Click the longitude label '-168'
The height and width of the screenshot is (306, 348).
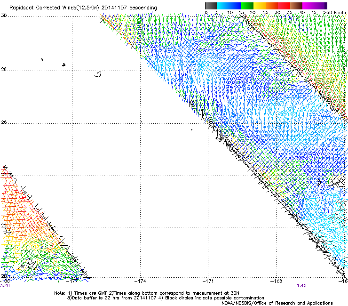277,281
